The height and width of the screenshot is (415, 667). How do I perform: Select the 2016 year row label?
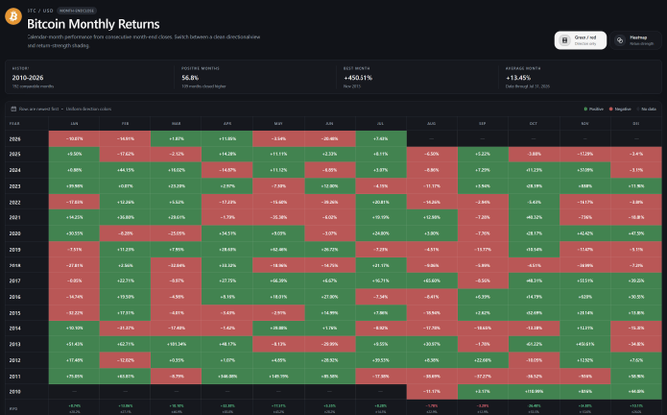tap(15, 297)
